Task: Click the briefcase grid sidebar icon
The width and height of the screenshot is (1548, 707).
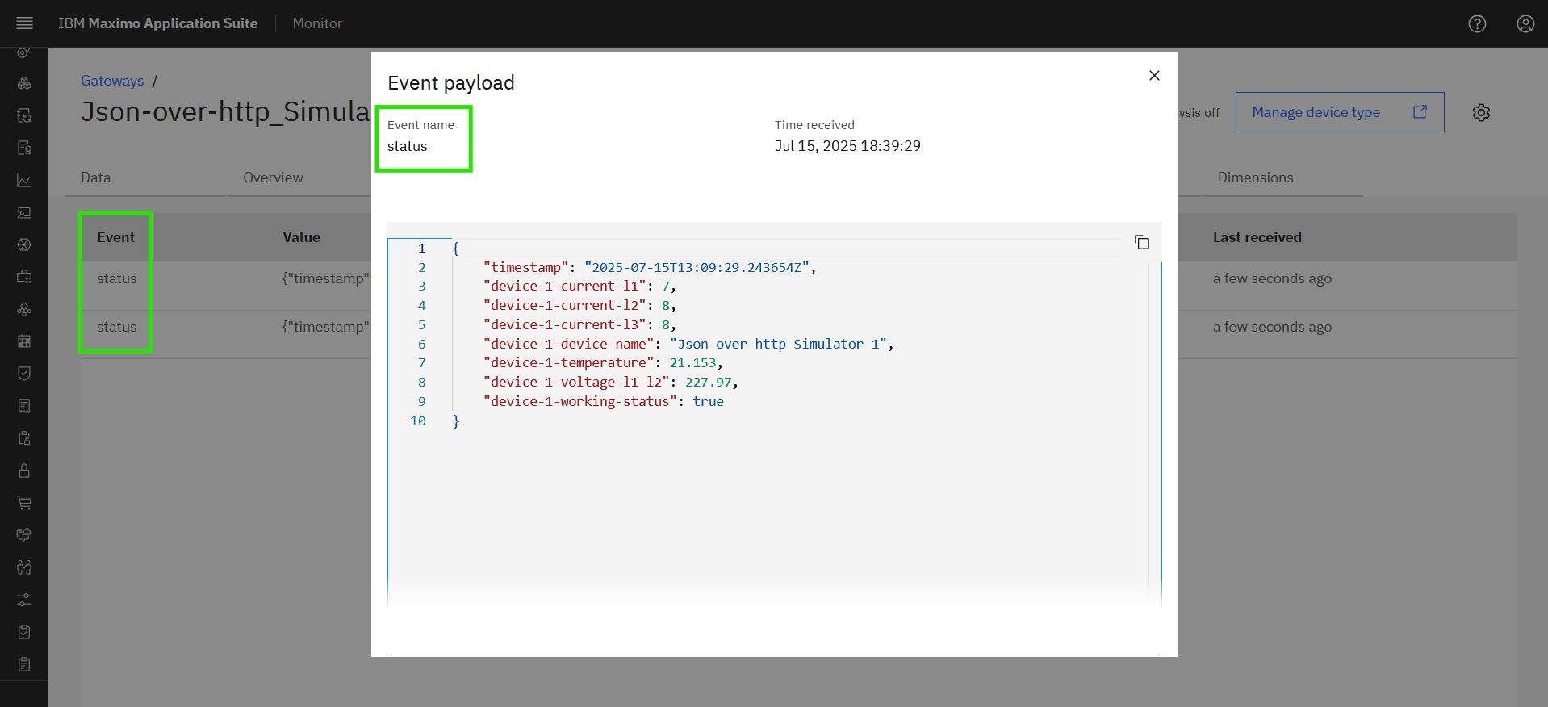Action: click(24, 277)
